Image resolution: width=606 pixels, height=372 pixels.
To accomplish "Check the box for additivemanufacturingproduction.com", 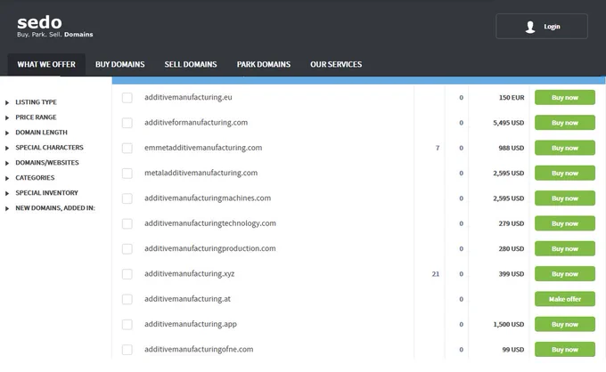I will (x=127, y=249).
